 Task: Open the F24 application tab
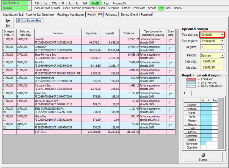(37, 3)
